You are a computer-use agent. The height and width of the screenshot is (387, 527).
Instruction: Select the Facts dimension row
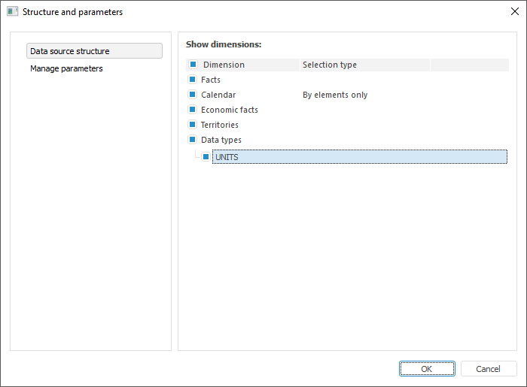[x=211, y=80]
